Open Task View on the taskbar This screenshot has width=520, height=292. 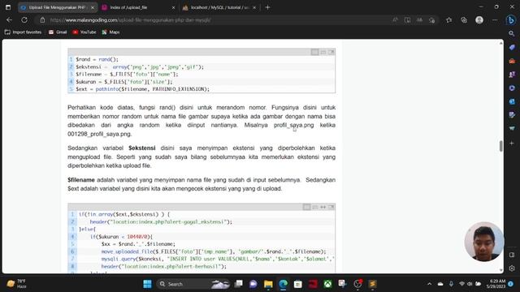[238, 284]
